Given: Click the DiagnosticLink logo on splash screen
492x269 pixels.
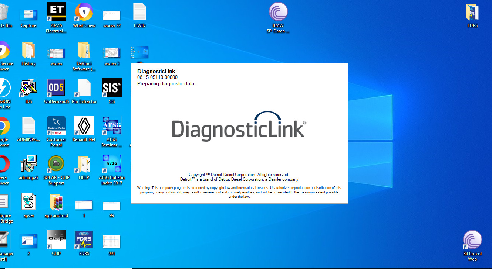Looking at the screenshot, I should pyautogui.click(x=239, y=126).
